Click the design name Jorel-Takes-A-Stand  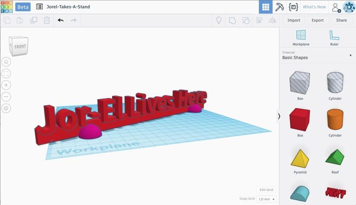click(68, 7)
